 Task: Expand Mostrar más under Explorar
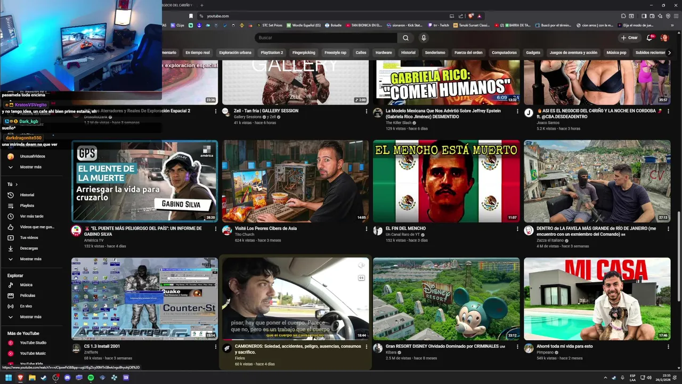(x=30, y=317)
